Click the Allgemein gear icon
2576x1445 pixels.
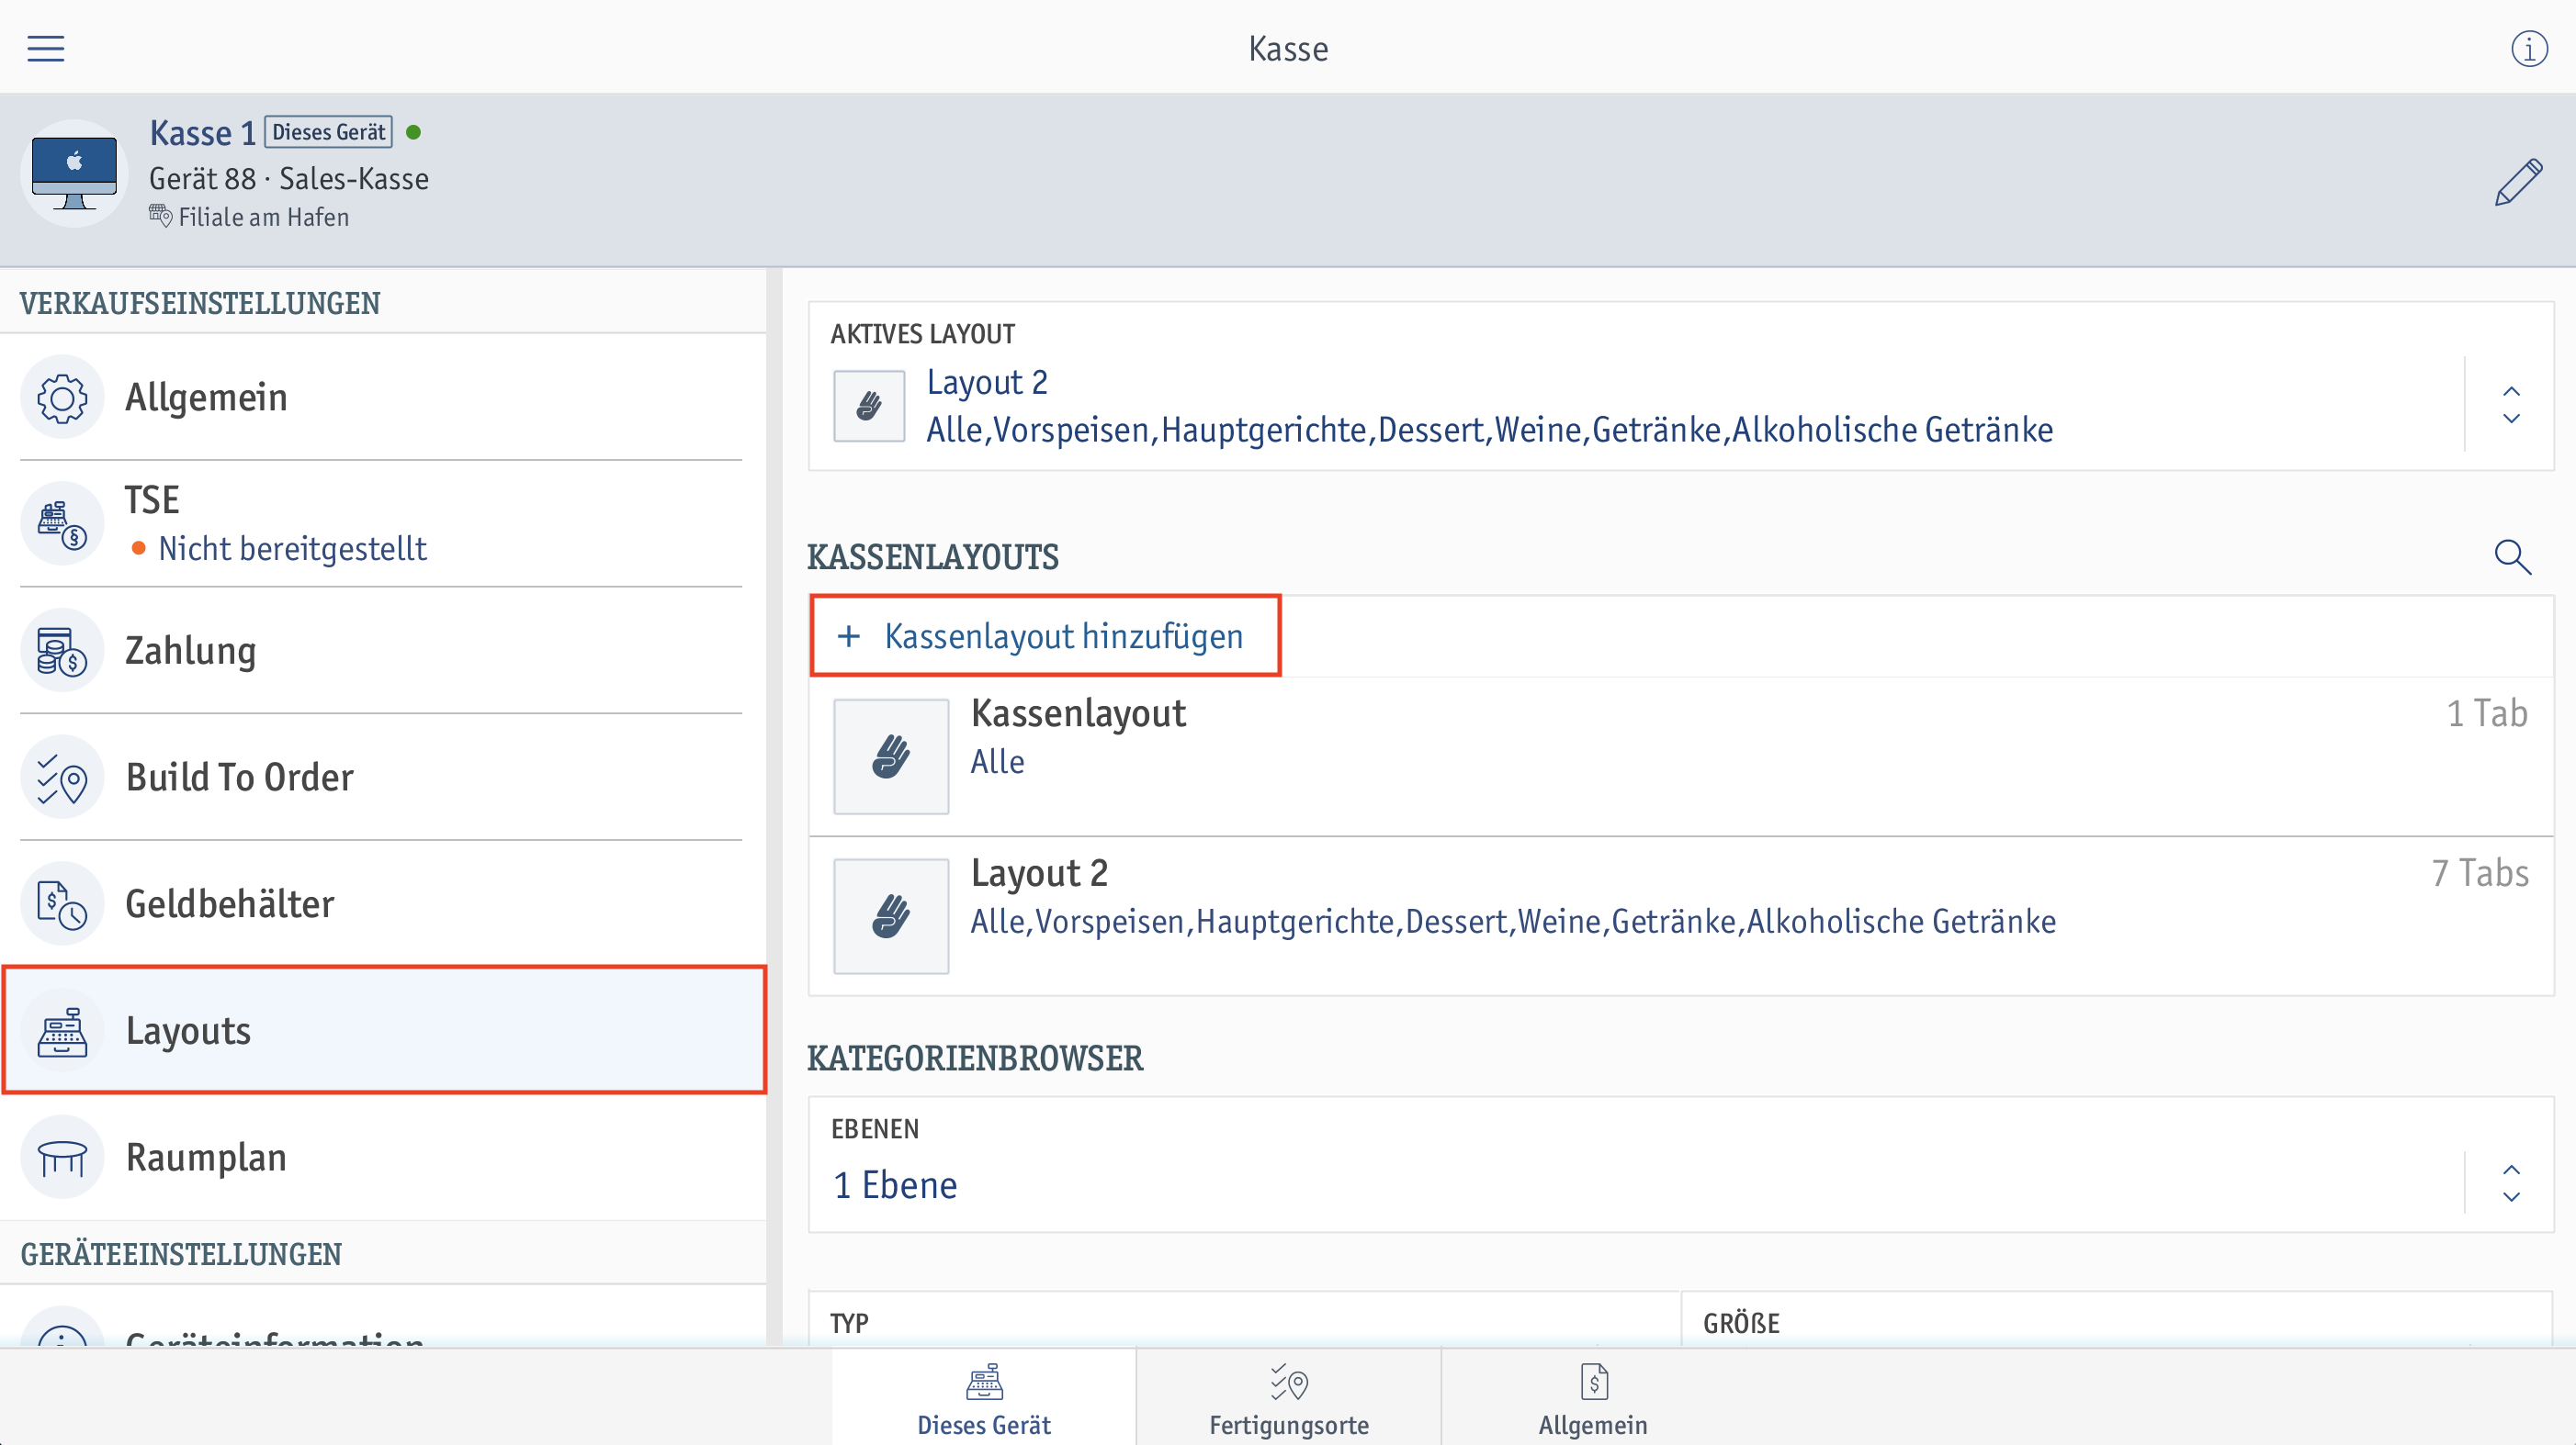[x=62, y=398]
